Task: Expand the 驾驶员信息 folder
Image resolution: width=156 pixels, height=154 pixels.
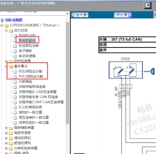Action: coord(6,133)
